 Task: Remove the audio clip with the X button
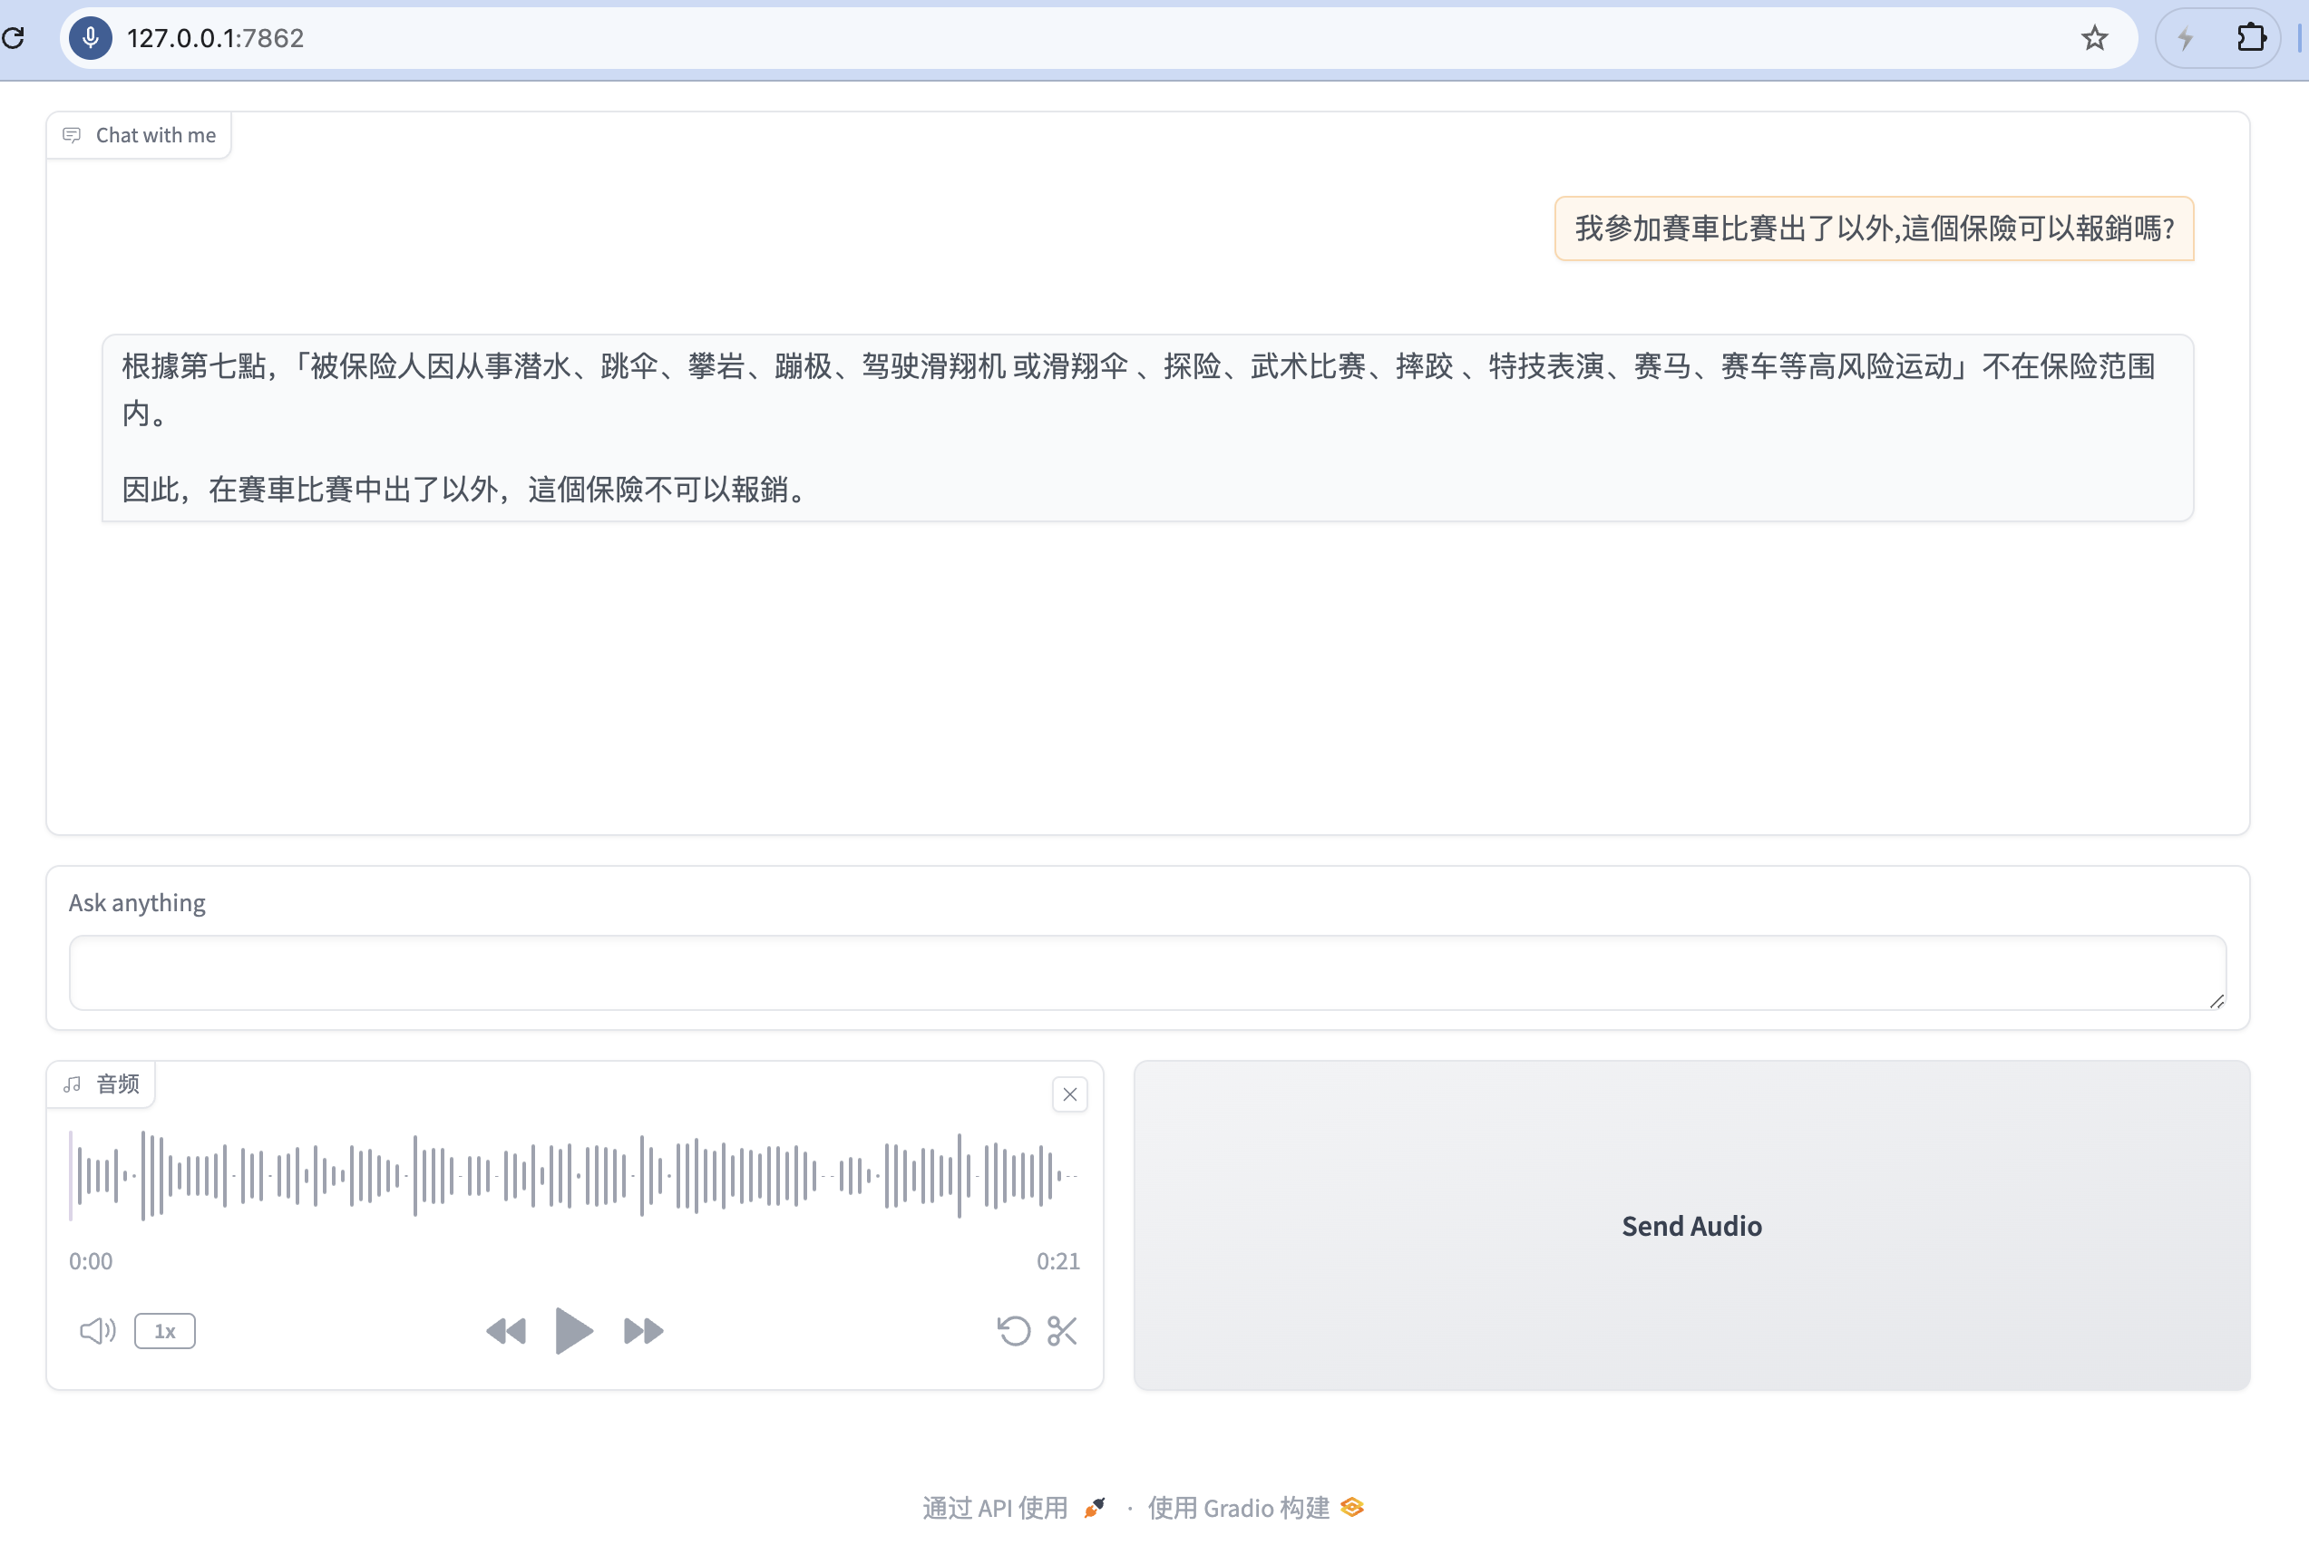(1069, 1094)
